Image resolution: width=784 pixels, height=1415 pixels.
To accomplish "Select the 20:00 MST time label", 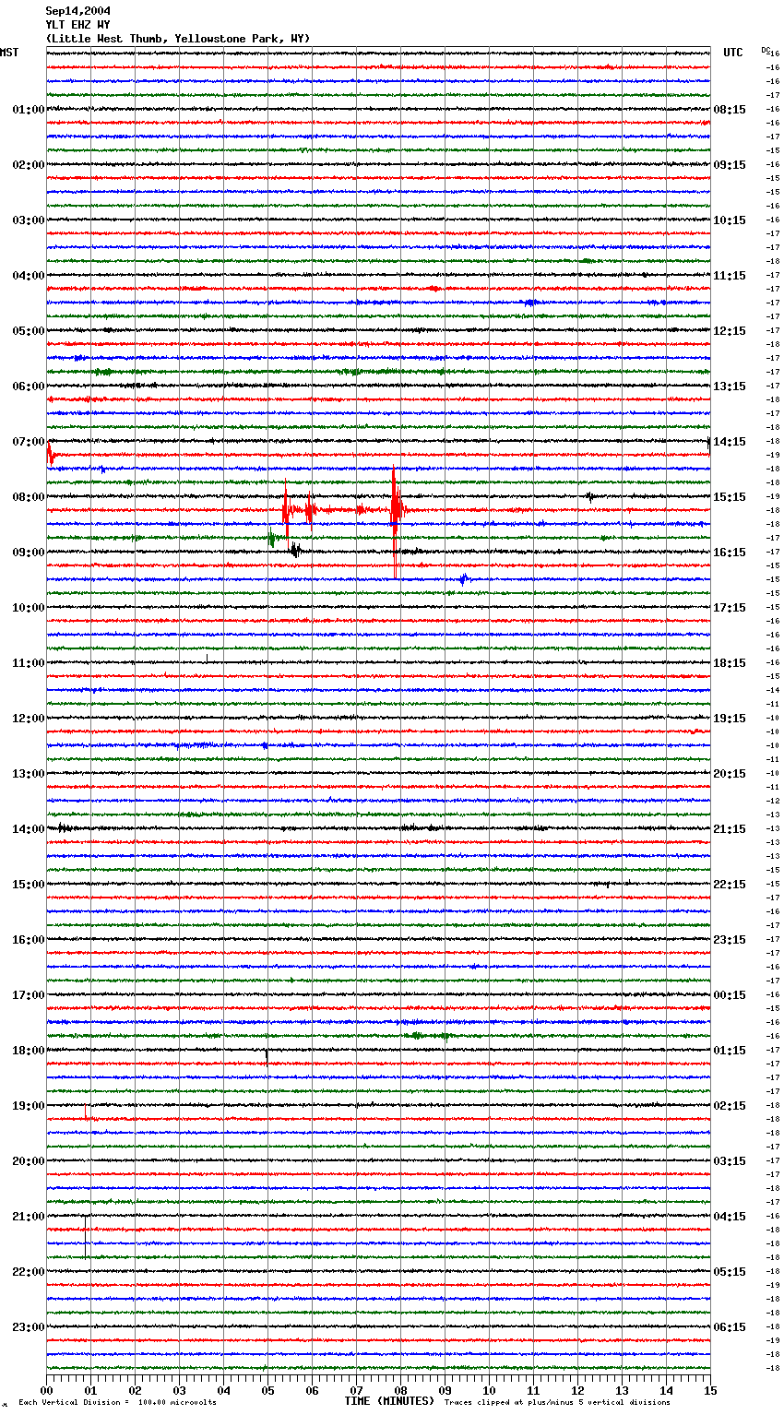I will coord(29,1161).
